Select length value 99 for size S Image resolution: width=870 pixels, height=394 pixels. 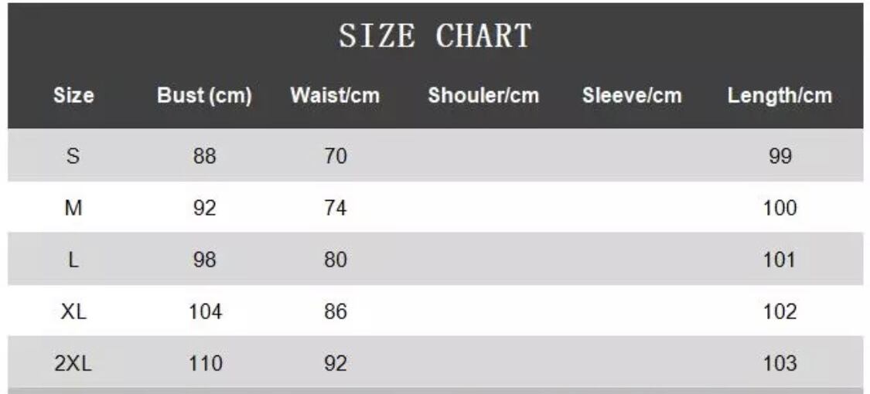tap(780, 156)
